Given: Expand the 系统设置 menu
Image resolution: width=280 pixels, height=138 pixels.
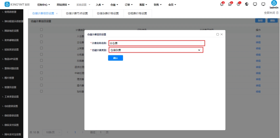Looking at the screenshot, I should coord(83,5).
